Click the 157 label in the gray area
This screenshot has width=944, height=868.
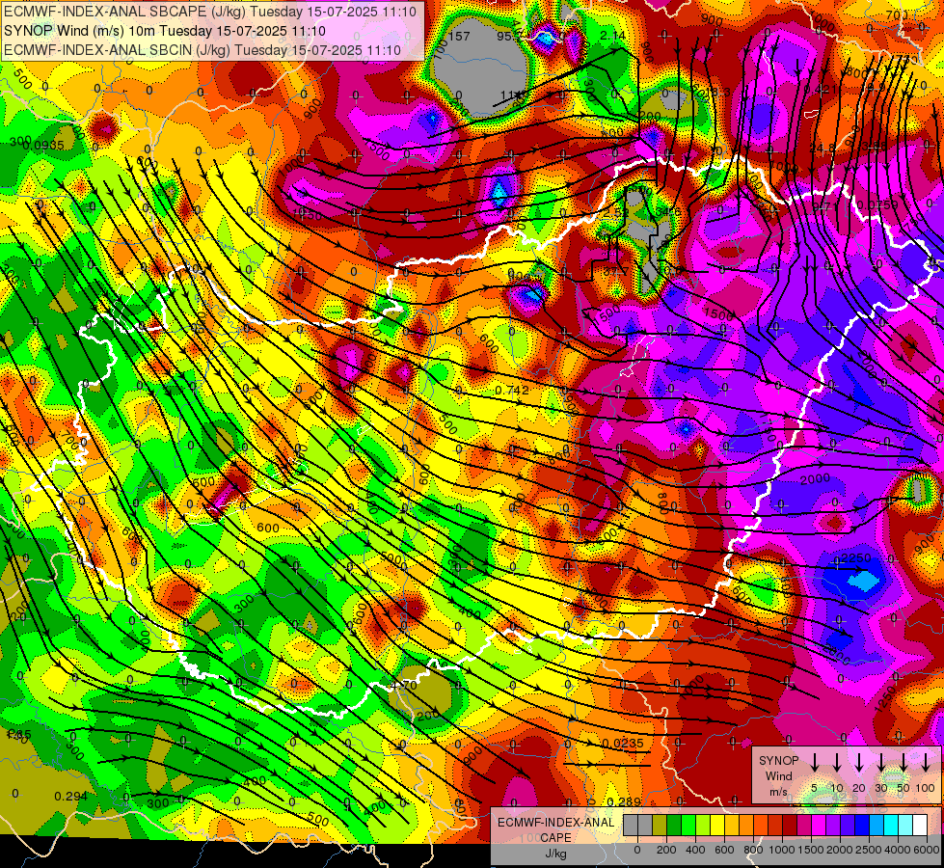[x=459, y=36]
